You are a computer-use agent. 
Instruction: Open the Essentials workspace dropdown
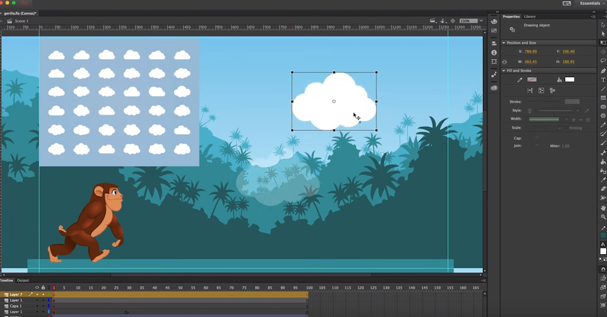[592, 3]
